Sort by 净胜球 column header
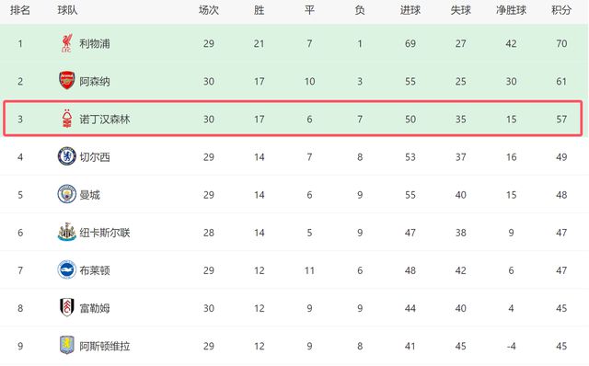The image size is (589, 366). click(511, 10)
